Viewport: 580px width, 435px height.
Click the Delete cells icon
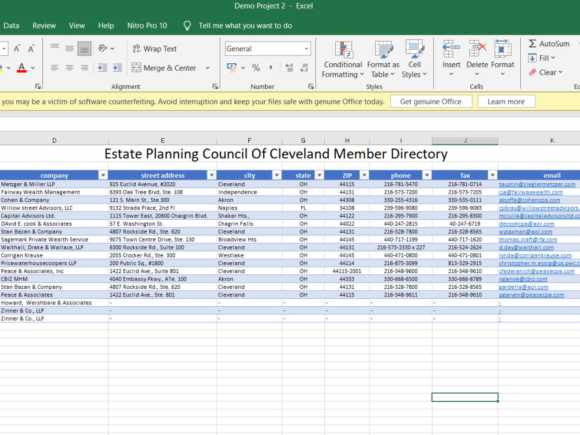[477, 49]
